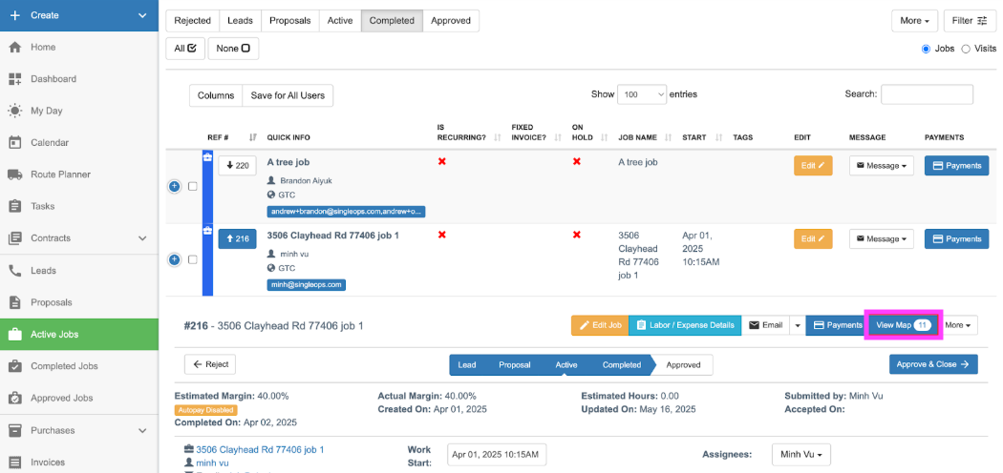Switch to the Proposals tab
Screen dimensions: 1003x473
pos(290,21)
